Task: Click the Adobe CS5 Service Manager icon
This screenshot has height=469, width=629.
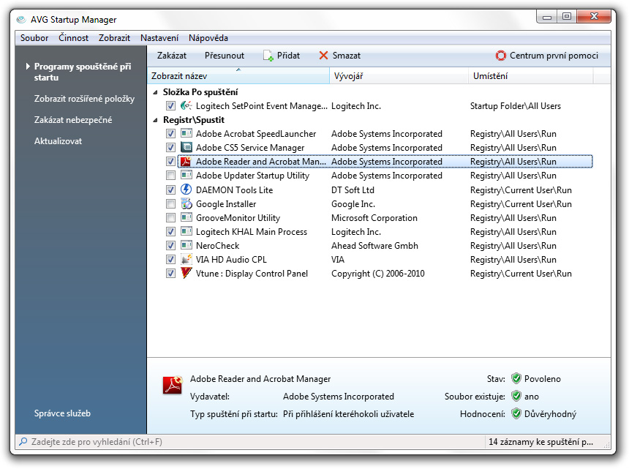Action: coord(186,147)
